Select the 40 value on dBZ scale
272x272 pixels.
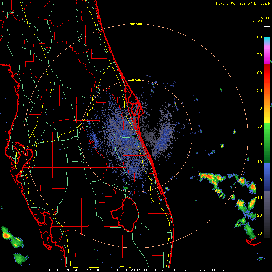260,108
